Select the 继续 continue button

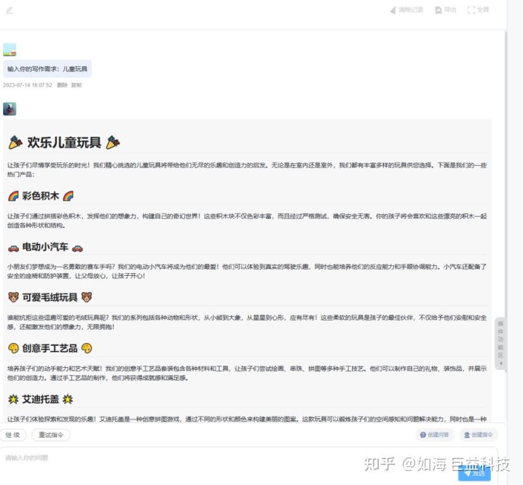(x=14, y=435)
